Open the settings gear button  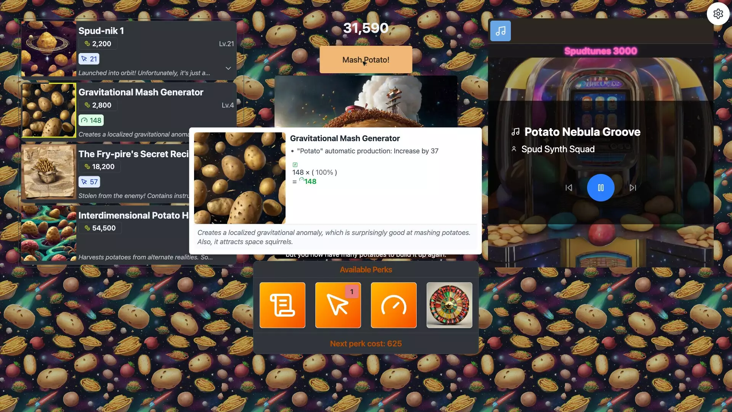click(x=718, y=14)
